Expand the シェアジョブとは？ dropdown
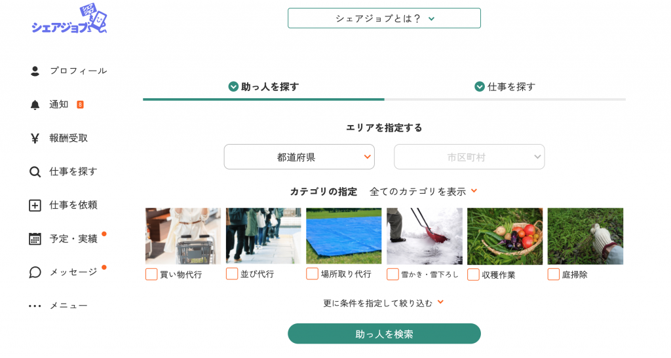 pyautogui.click(x=384, y=18)
